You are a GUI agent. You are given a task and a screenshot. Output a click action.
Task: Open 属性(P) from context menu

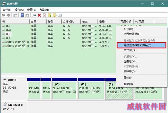[128, 78]
